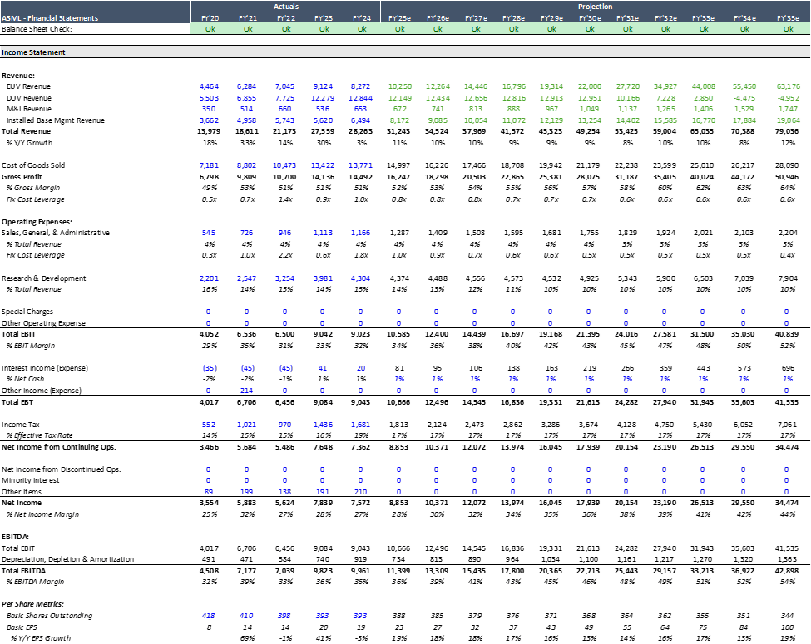Viewport: 811px width, 644px height.
Task: Select the Actuals header cell
Action: click(286, 7)
